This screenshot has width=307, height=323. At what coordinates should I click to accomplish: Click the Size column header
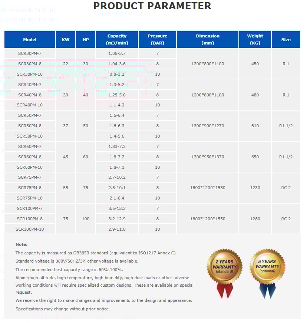click(x=286, y=40)
